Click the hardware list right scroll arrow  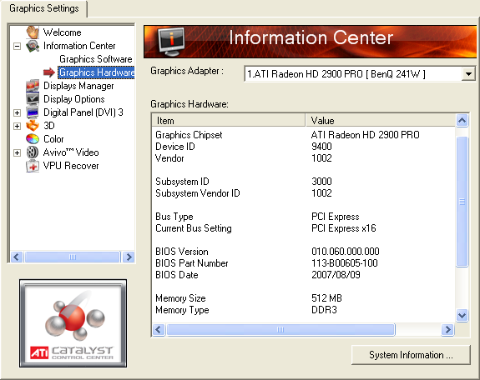coord(447,329)
